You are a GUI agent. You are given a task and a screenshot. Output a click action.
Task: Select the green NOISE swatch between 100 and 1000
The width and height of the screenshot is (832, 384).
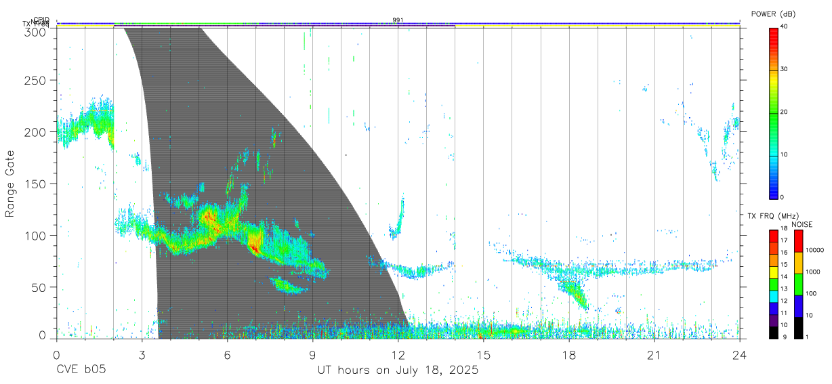798,284
